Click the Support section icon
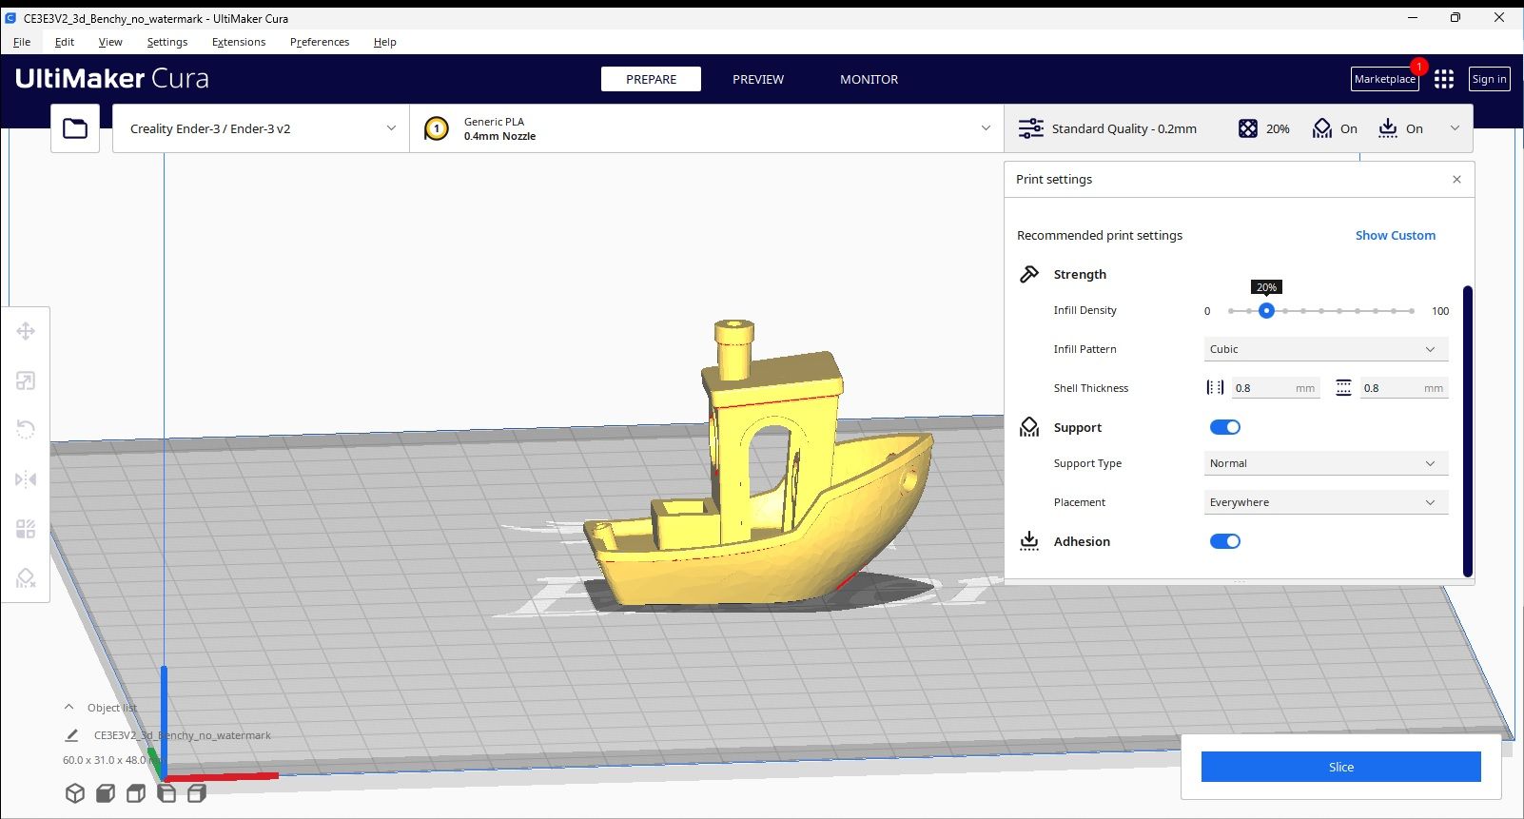 click(x=1029, y=427)
